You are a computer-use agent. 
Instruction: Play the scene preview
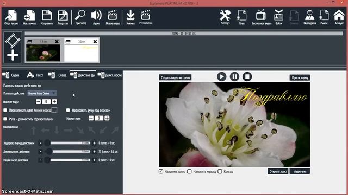coord(221,77)
